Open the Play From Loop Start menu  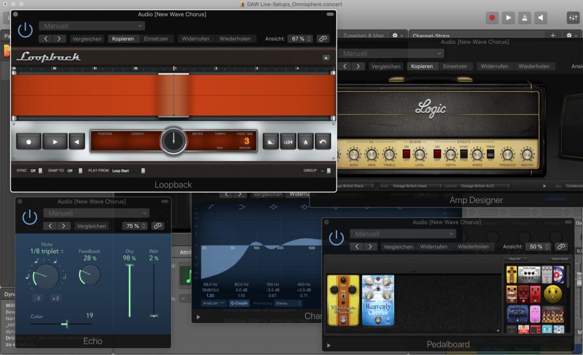coord(128,171)
